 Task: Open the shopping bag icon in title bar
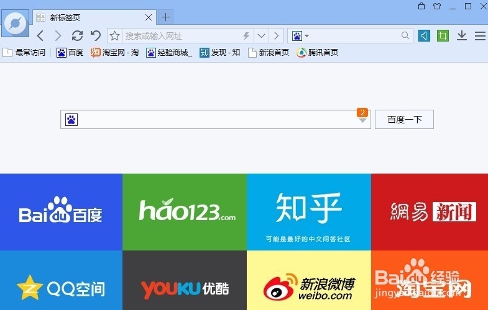click(x=421, y=6)
